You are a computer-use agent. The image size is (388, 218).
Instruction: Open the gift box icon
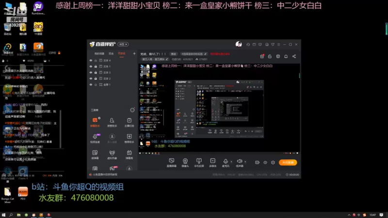pyautogui.click(x=262, y=56)
